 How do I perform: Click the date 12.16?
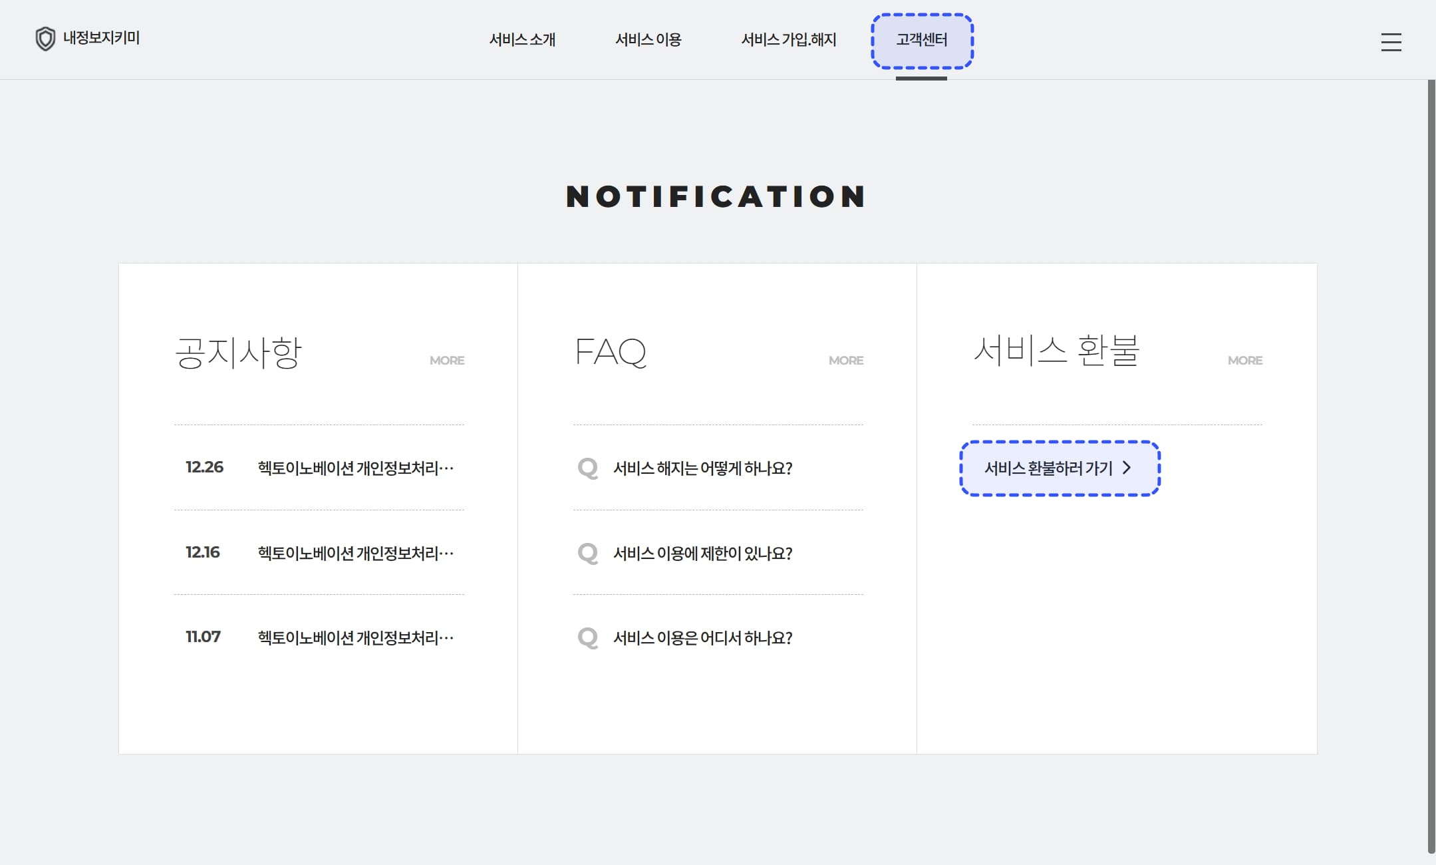coord(202,552)
